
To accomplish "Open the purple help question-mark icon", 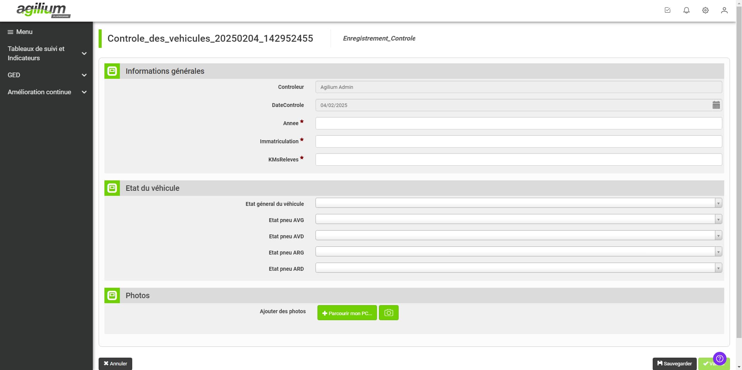I will [x=720, y=358].
